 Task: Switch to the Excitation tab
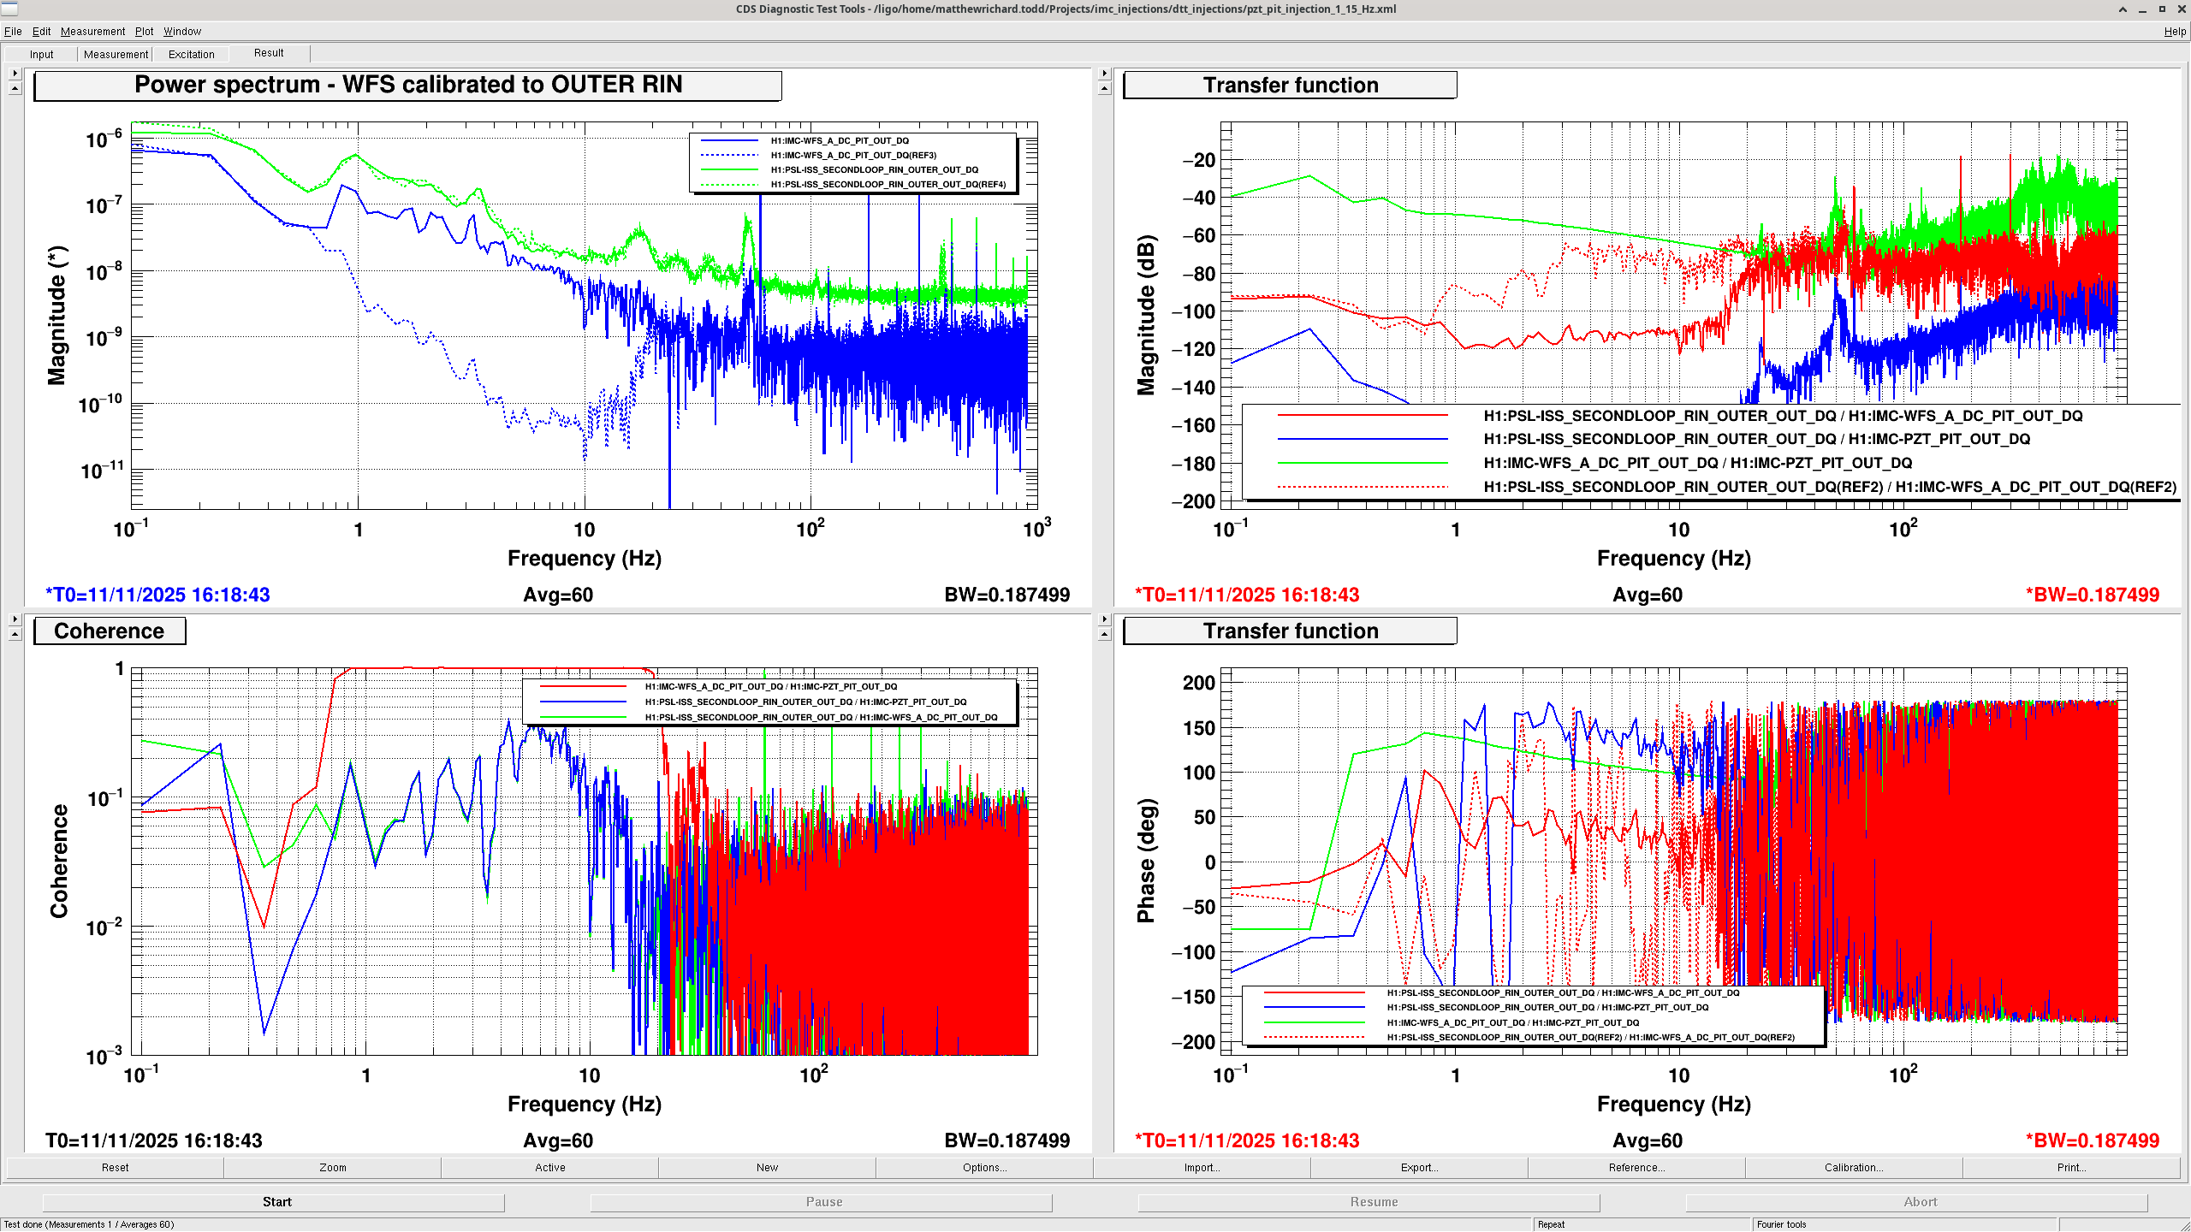(191, 54)
